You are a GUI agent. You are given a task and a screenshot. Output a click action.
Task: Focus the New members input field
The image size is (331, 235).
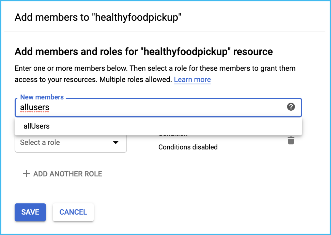[165, 107]
